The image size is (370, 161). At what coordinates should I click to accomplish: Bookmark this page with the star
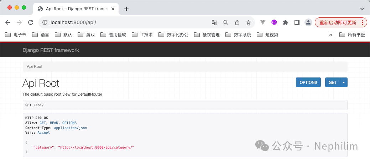(x=249, y=22)
